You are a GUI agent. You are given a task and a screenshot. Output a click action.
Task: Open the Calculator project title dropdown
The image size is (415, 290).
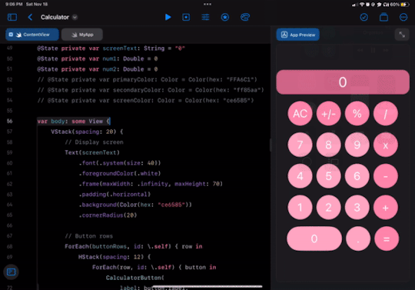[75, 17]
